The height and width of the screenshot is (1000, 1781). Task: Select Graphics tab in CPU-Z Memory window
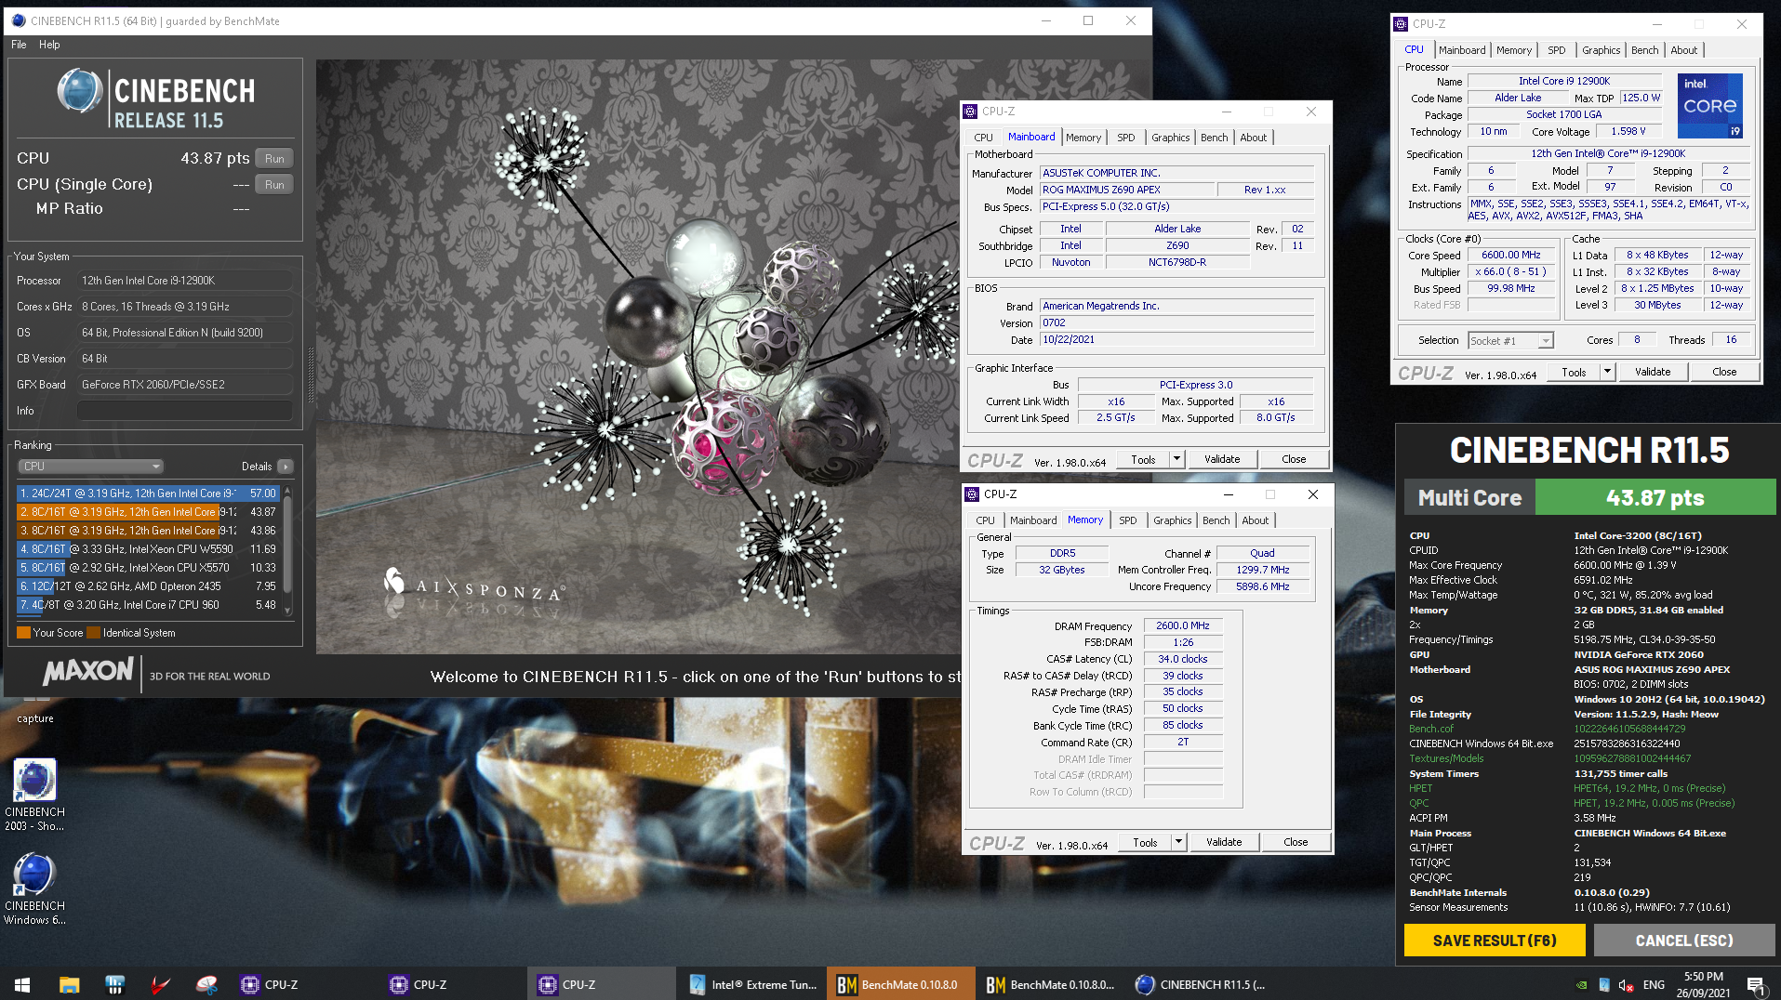pos(1172,520)
